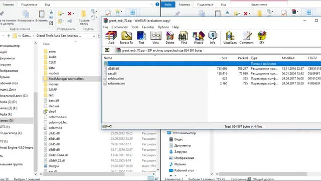Open Загрузки in right Explorer tree
This screenshot has width=321, height=181.
point(181,152)
